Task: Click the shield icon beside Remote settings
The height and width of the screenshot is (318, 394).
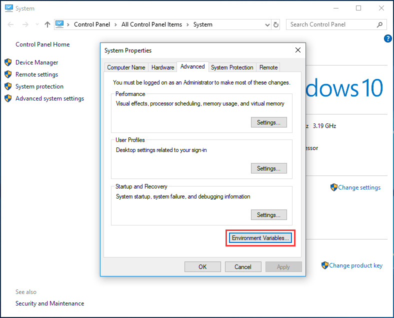Action: (8, 74)
